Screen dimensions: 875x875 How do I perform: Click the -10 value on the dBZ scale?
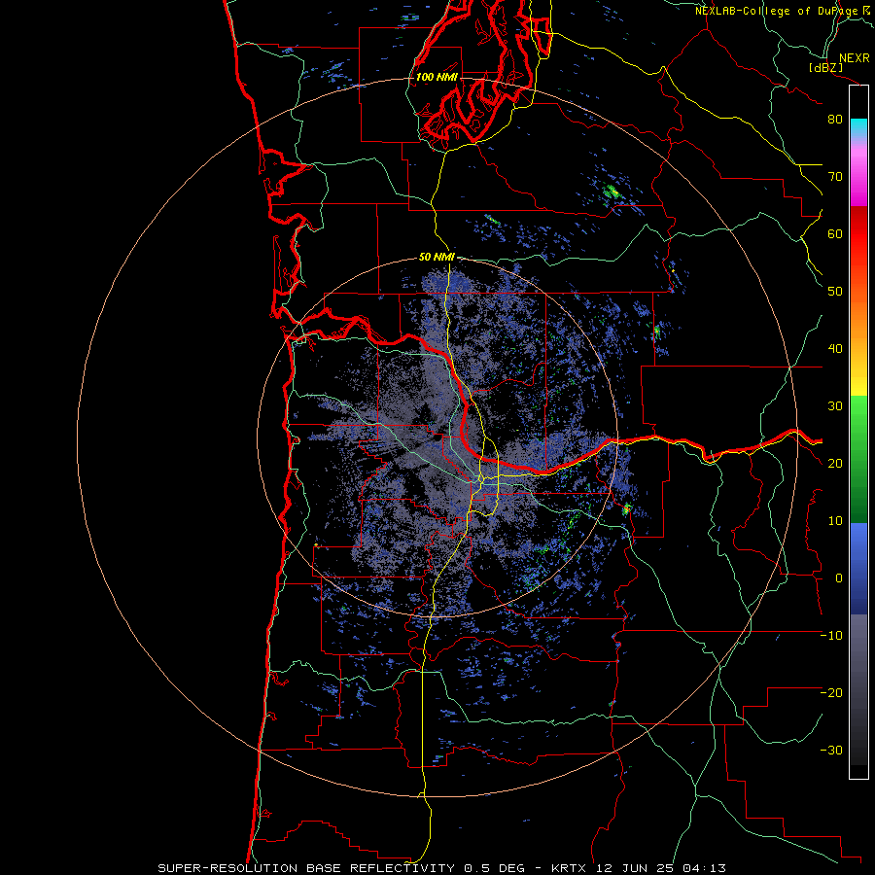831,636
